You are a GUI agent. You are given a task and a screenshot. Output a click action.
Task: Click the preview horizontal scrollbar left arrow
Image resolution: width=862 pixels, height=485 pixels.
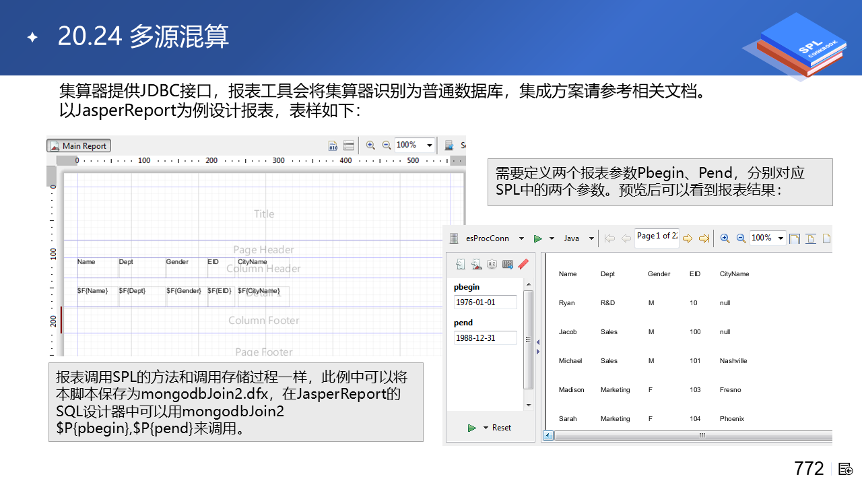point(548,436)
